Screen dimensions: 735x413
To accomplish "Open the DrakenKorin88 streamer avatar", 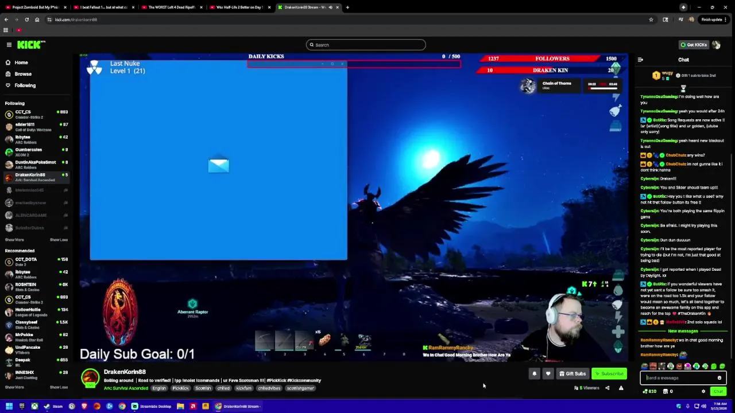I will (x=90, y=377).
